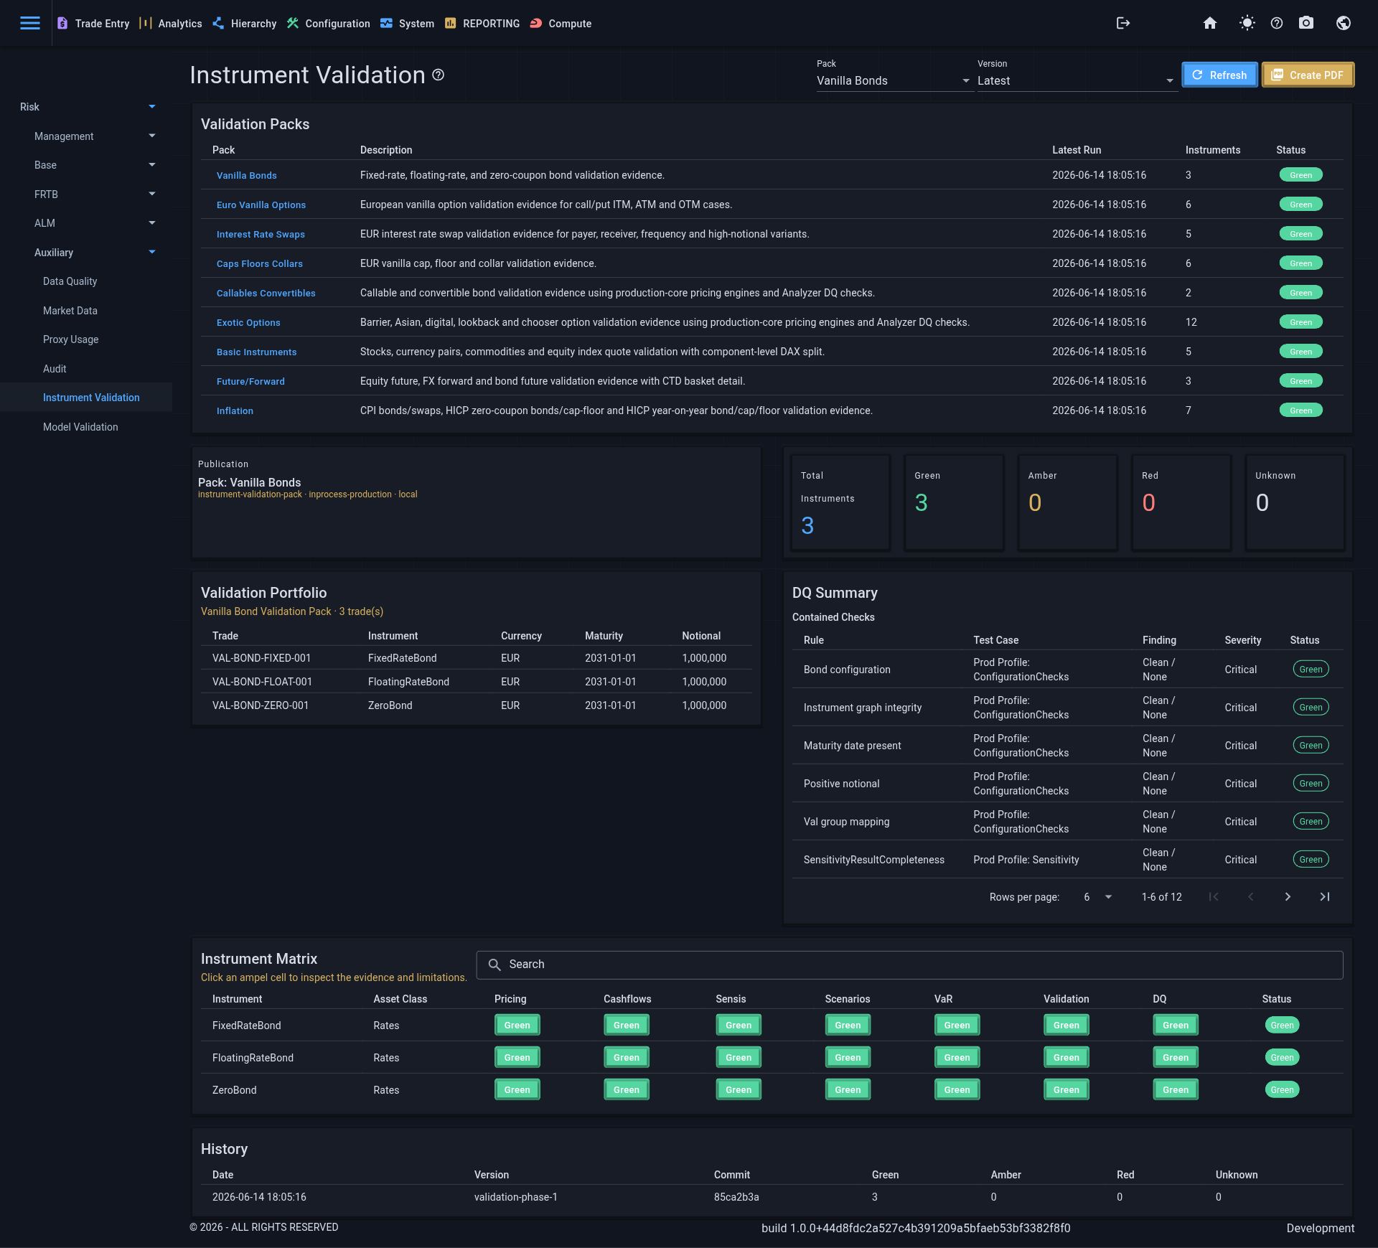The width and height of the screenshot is (1378, 1248).
Task: Click FixedRateBond Validation Green cell
Action: pos(1067,1026)
